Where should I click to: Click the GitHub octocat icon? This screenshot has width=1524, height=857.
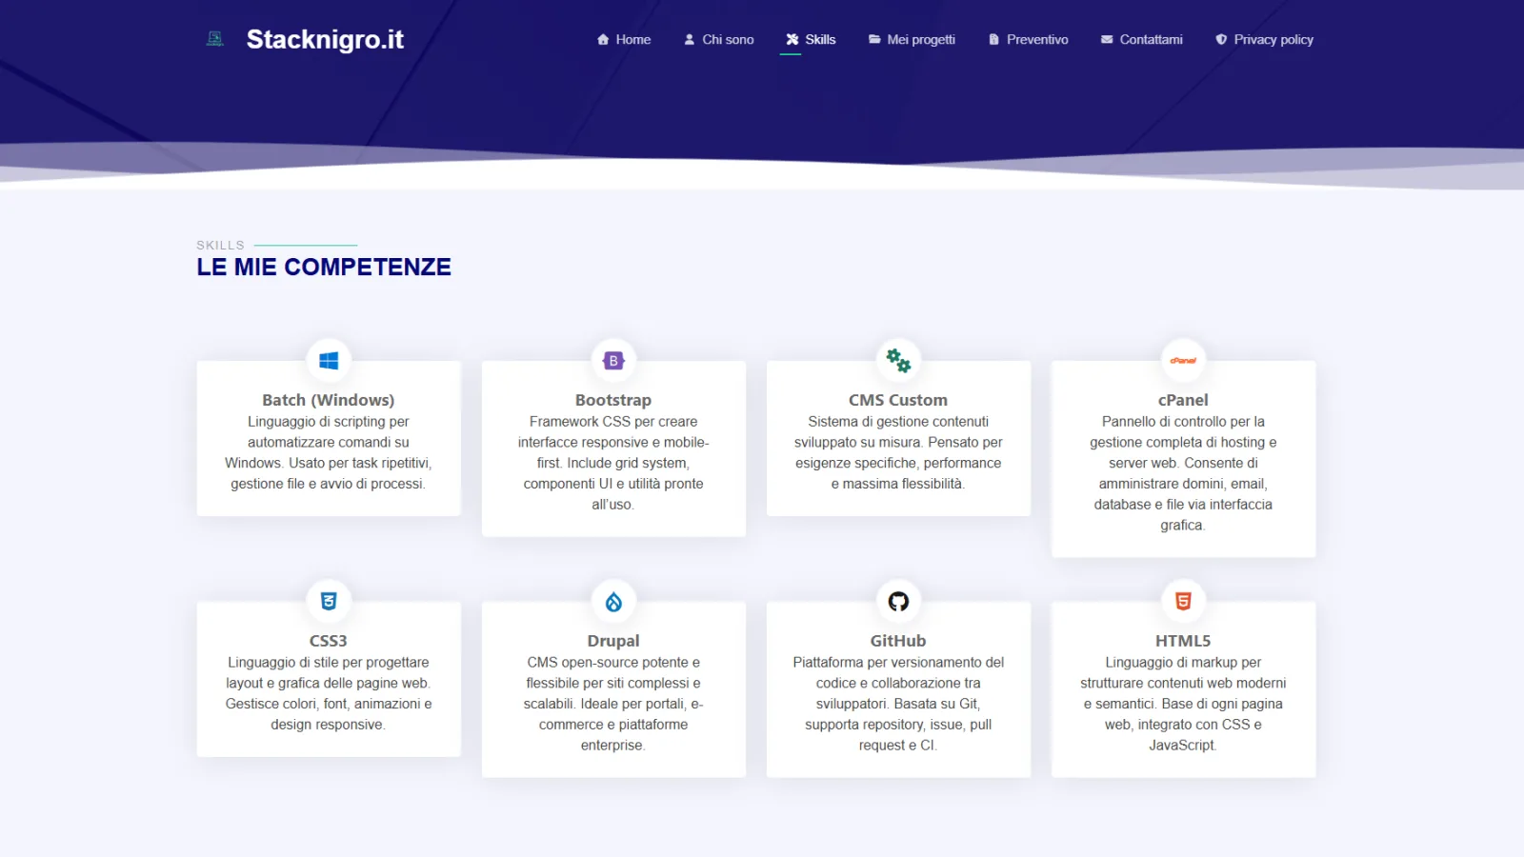pos(898,602)
